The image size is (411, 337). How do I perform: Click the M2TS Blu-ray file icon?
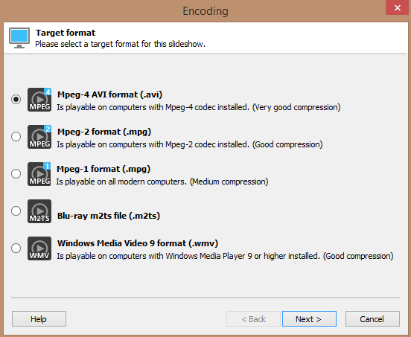pos(39,211)
